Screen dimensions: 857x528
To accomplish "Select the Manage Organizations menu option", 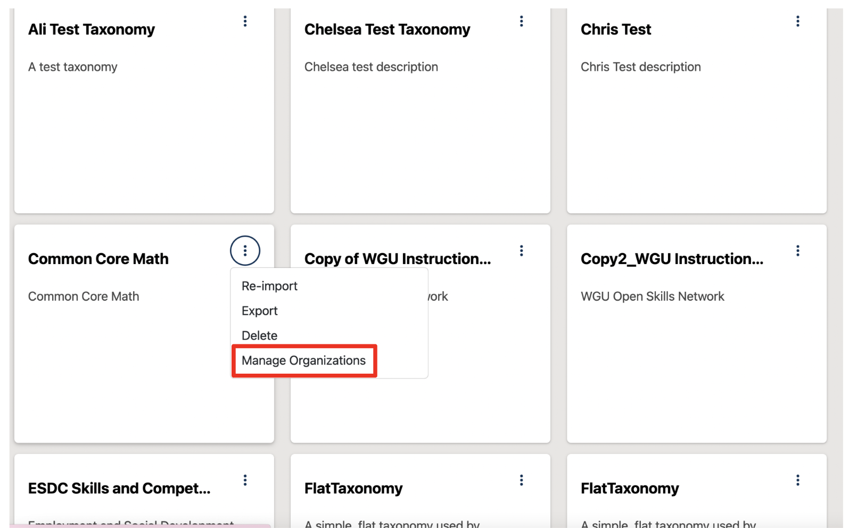I will 303,361.
